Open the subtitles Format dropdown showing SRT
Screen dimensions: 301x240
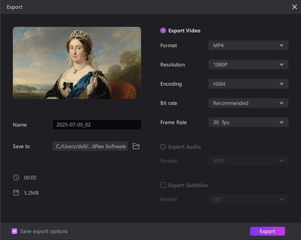(x=248, y=199)
